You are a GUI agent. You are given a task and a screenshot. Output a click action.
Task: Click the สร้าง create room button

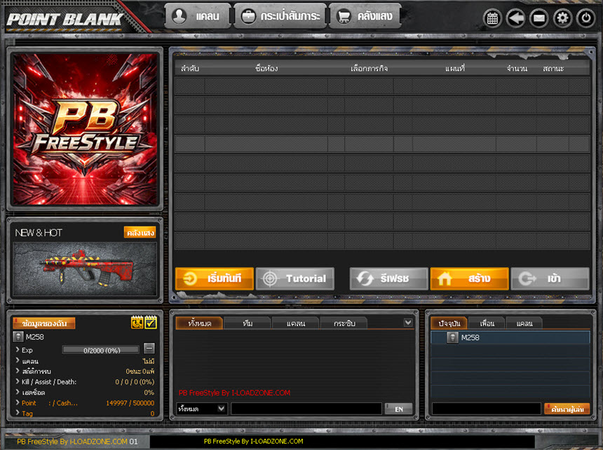470,278
